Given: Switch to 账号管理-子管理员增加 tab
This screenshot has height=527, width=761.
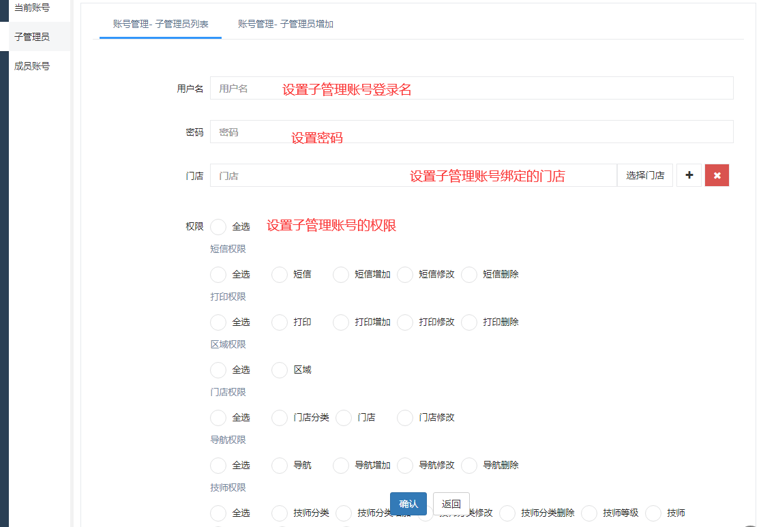Looking at the screenshot, I should (x=285, y=24).
